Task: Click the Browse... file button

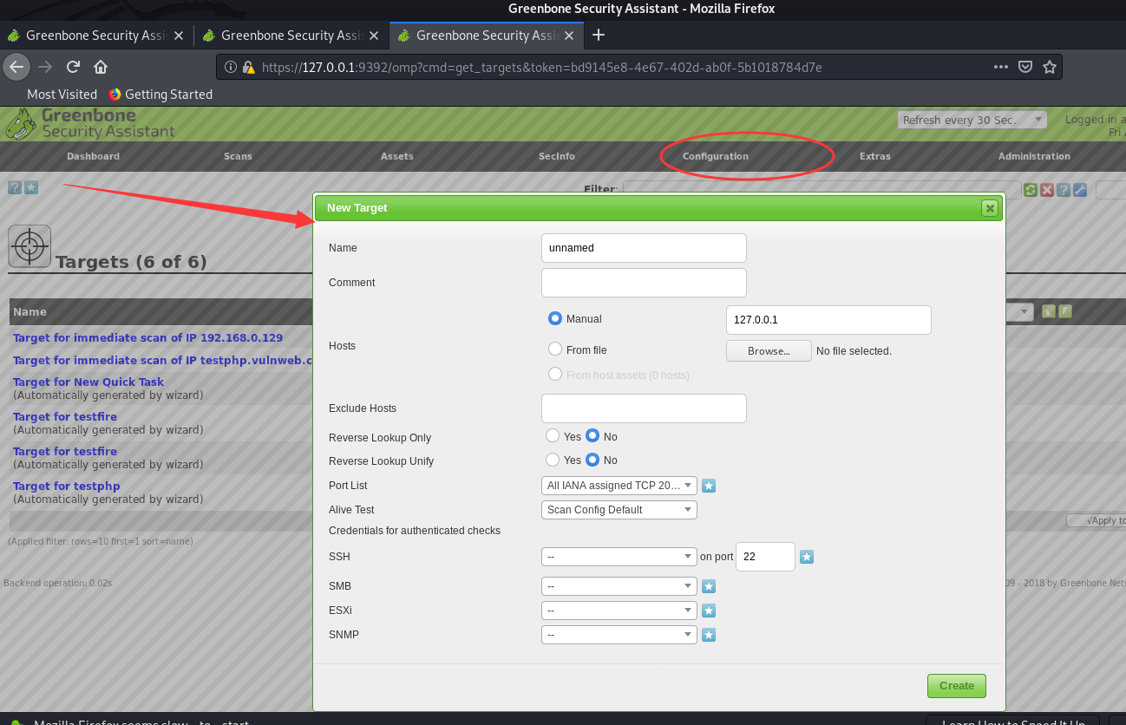Action: click(769, 351)
